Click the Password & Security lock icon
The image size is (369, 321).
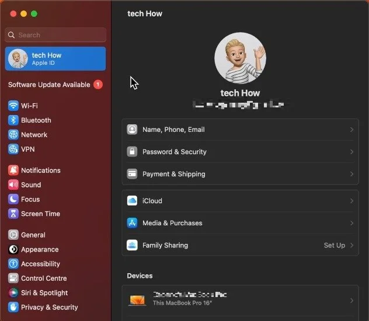(x=132, y=152)
